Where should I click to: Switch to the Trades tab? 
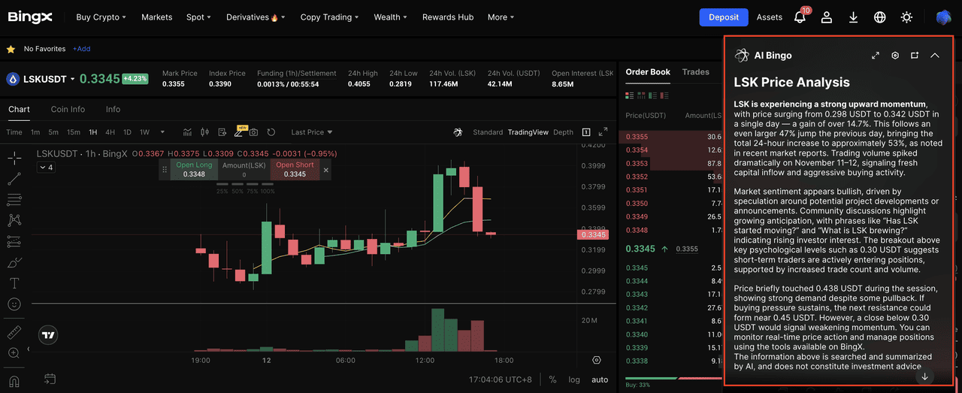pos(695,72)
